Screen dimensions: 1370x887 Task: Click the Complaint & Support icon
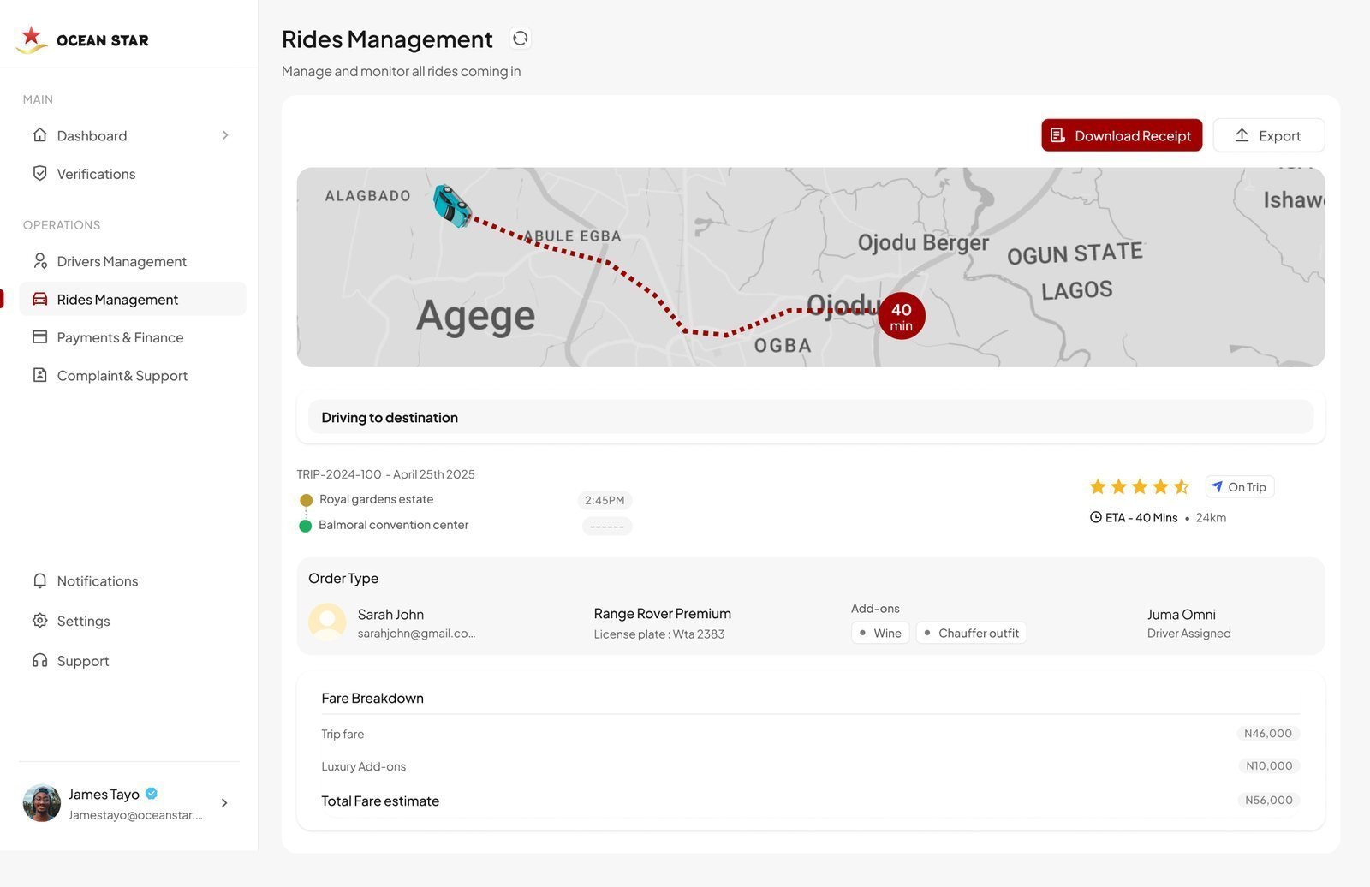tap(39, 375)
